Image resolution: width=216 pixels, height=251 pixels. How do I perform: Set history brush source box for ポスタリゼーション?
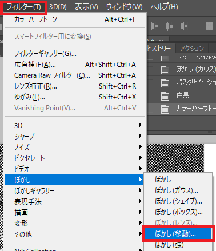tap(150, 83)
